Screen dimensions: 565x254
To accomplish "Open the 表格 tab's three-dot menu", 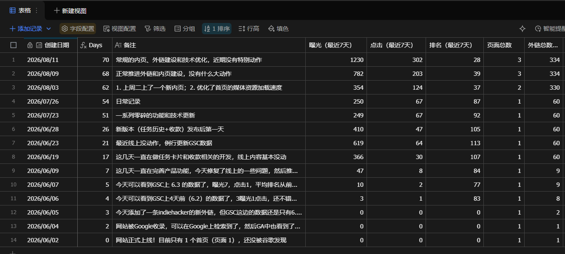I will pyautogui.click(x=36, y=10).
